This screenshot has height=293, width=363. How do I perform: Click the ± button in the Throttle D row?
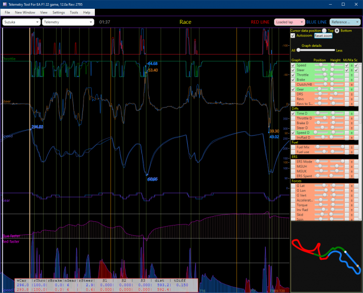pyautogui.click(x=352, y=118)
